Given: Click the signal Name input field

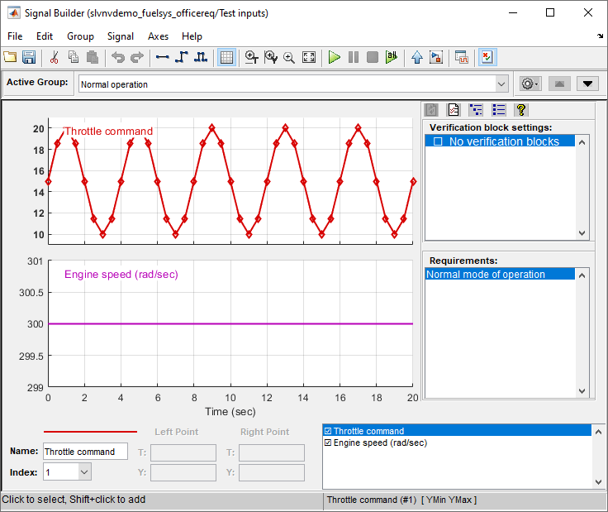Looking at the screenshot, I should tap(85, 452).
